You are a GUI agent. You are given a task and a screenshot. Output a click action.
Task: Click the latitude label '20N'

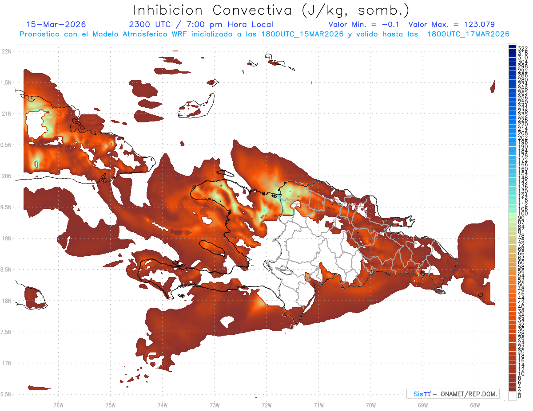[x=7, y=176]
